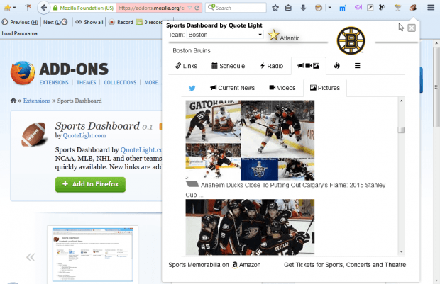The image size is (440, 284).
Task: Open the Downloads arrow icon
Action: [x=303, y=8]
